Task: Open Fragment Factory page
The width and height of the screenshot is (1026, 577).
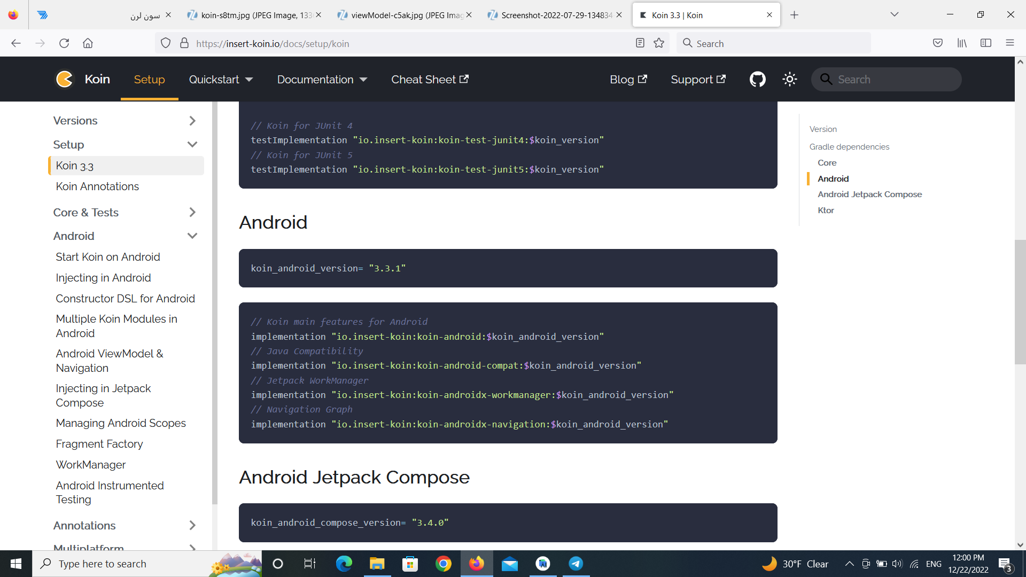Action: point(99,444)
